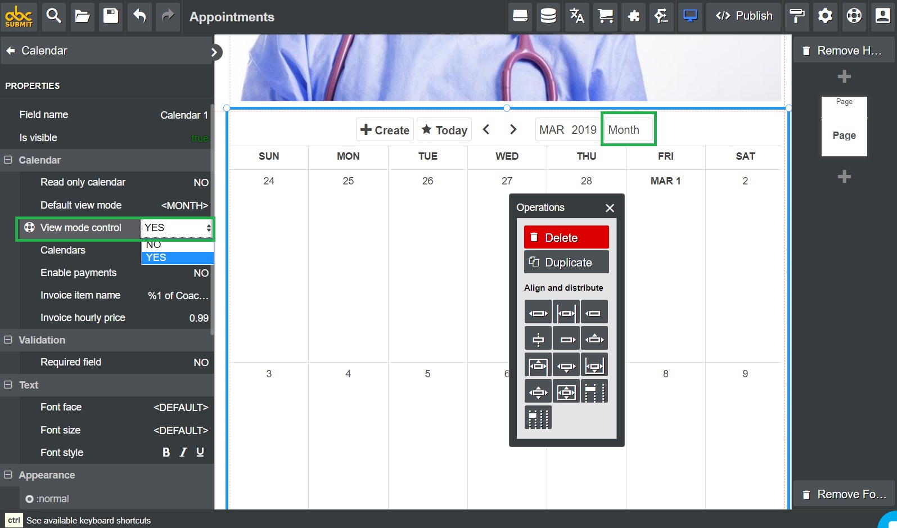
Task: Click the redo arrow icon
Action: pyautogui.click(x=168, y=16)
